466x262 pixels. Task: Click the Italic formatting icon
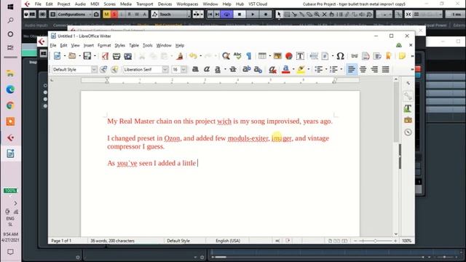point(207,70)
